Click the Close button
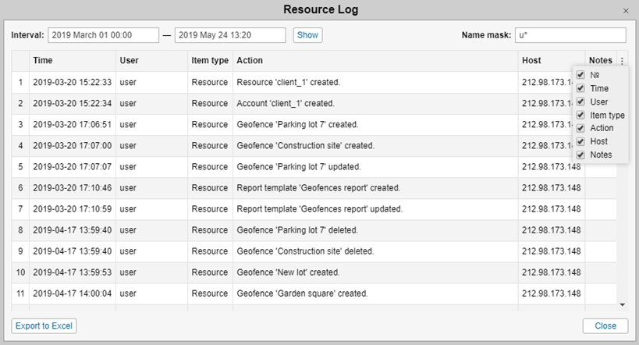Image resolution: width=639 pixels, height=345 pixels. pos(605,325)
